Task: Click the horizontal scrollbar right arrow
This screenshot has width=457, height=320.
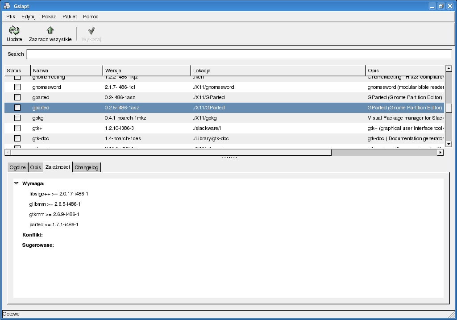Action: coord(440,152)
